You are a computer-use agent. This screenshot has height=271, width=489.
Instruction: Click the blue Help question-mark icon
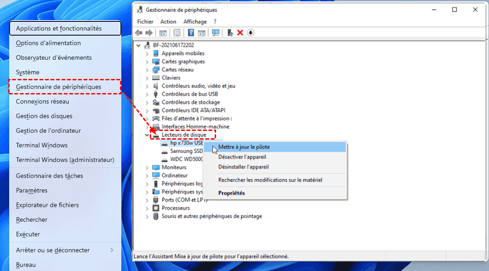point(191,33)
